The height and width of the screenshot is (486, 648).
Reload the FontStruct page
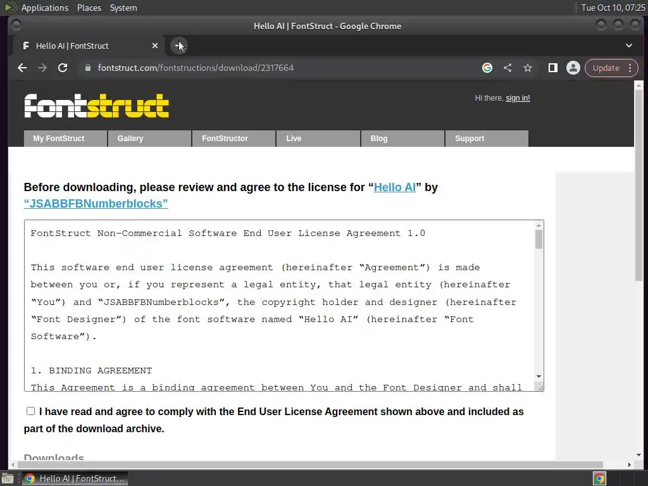coord(63,68)
